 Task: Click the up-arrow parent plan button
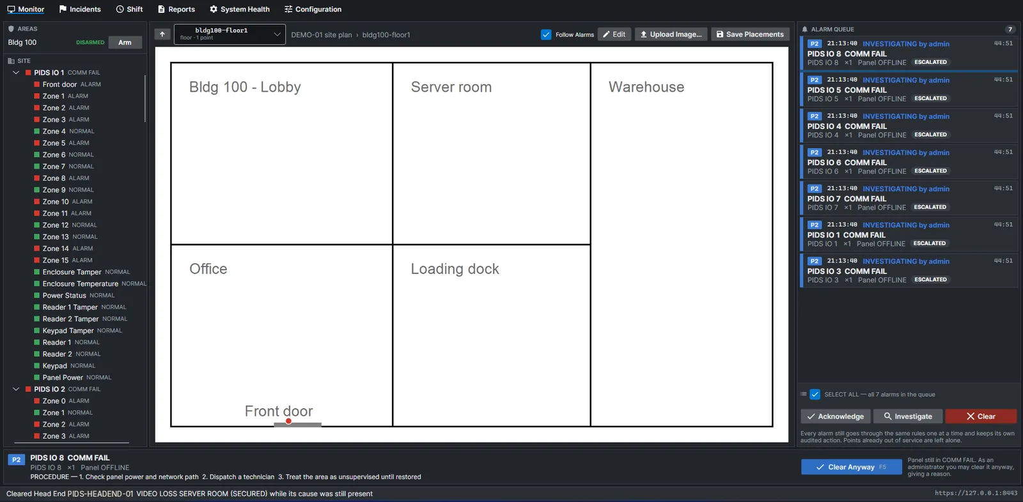tap(162, 34)
